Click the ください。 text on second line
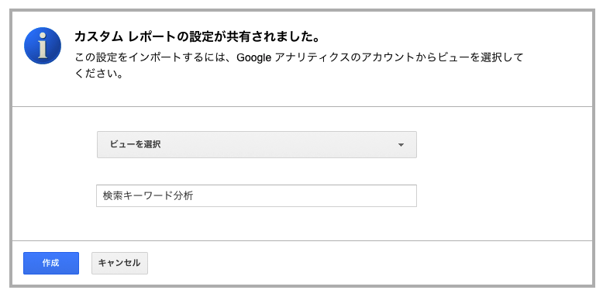Image resolution: width=603 pixels, height=297 pixels. (x=99, y=74)
